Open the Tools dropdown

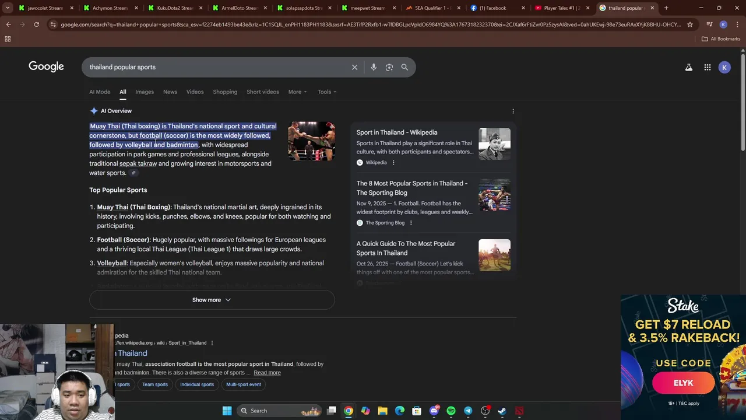pyautogui.click(x=327, y=92)
